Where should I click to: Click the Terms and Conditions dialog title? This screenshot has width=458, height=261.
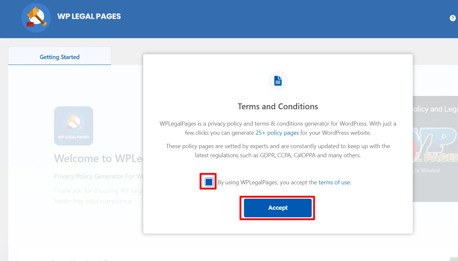pyautogui.click(x=278, y=106)
